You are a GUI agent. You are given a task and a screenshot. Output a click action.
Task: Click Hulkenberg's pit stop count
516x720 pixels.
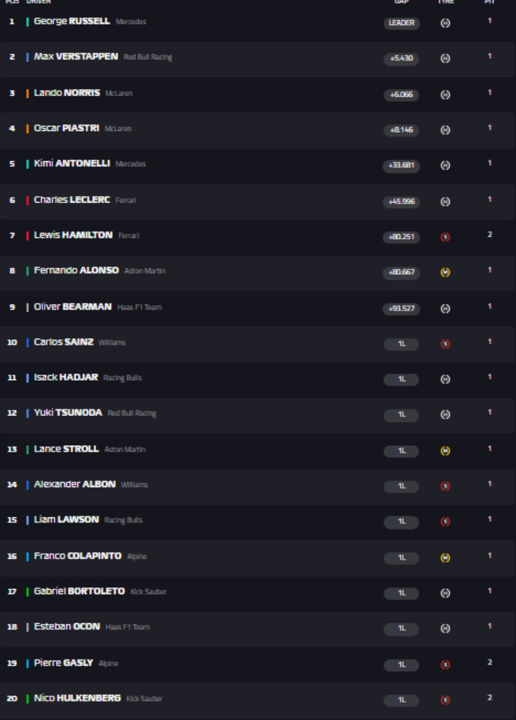[x=490, y=697]
